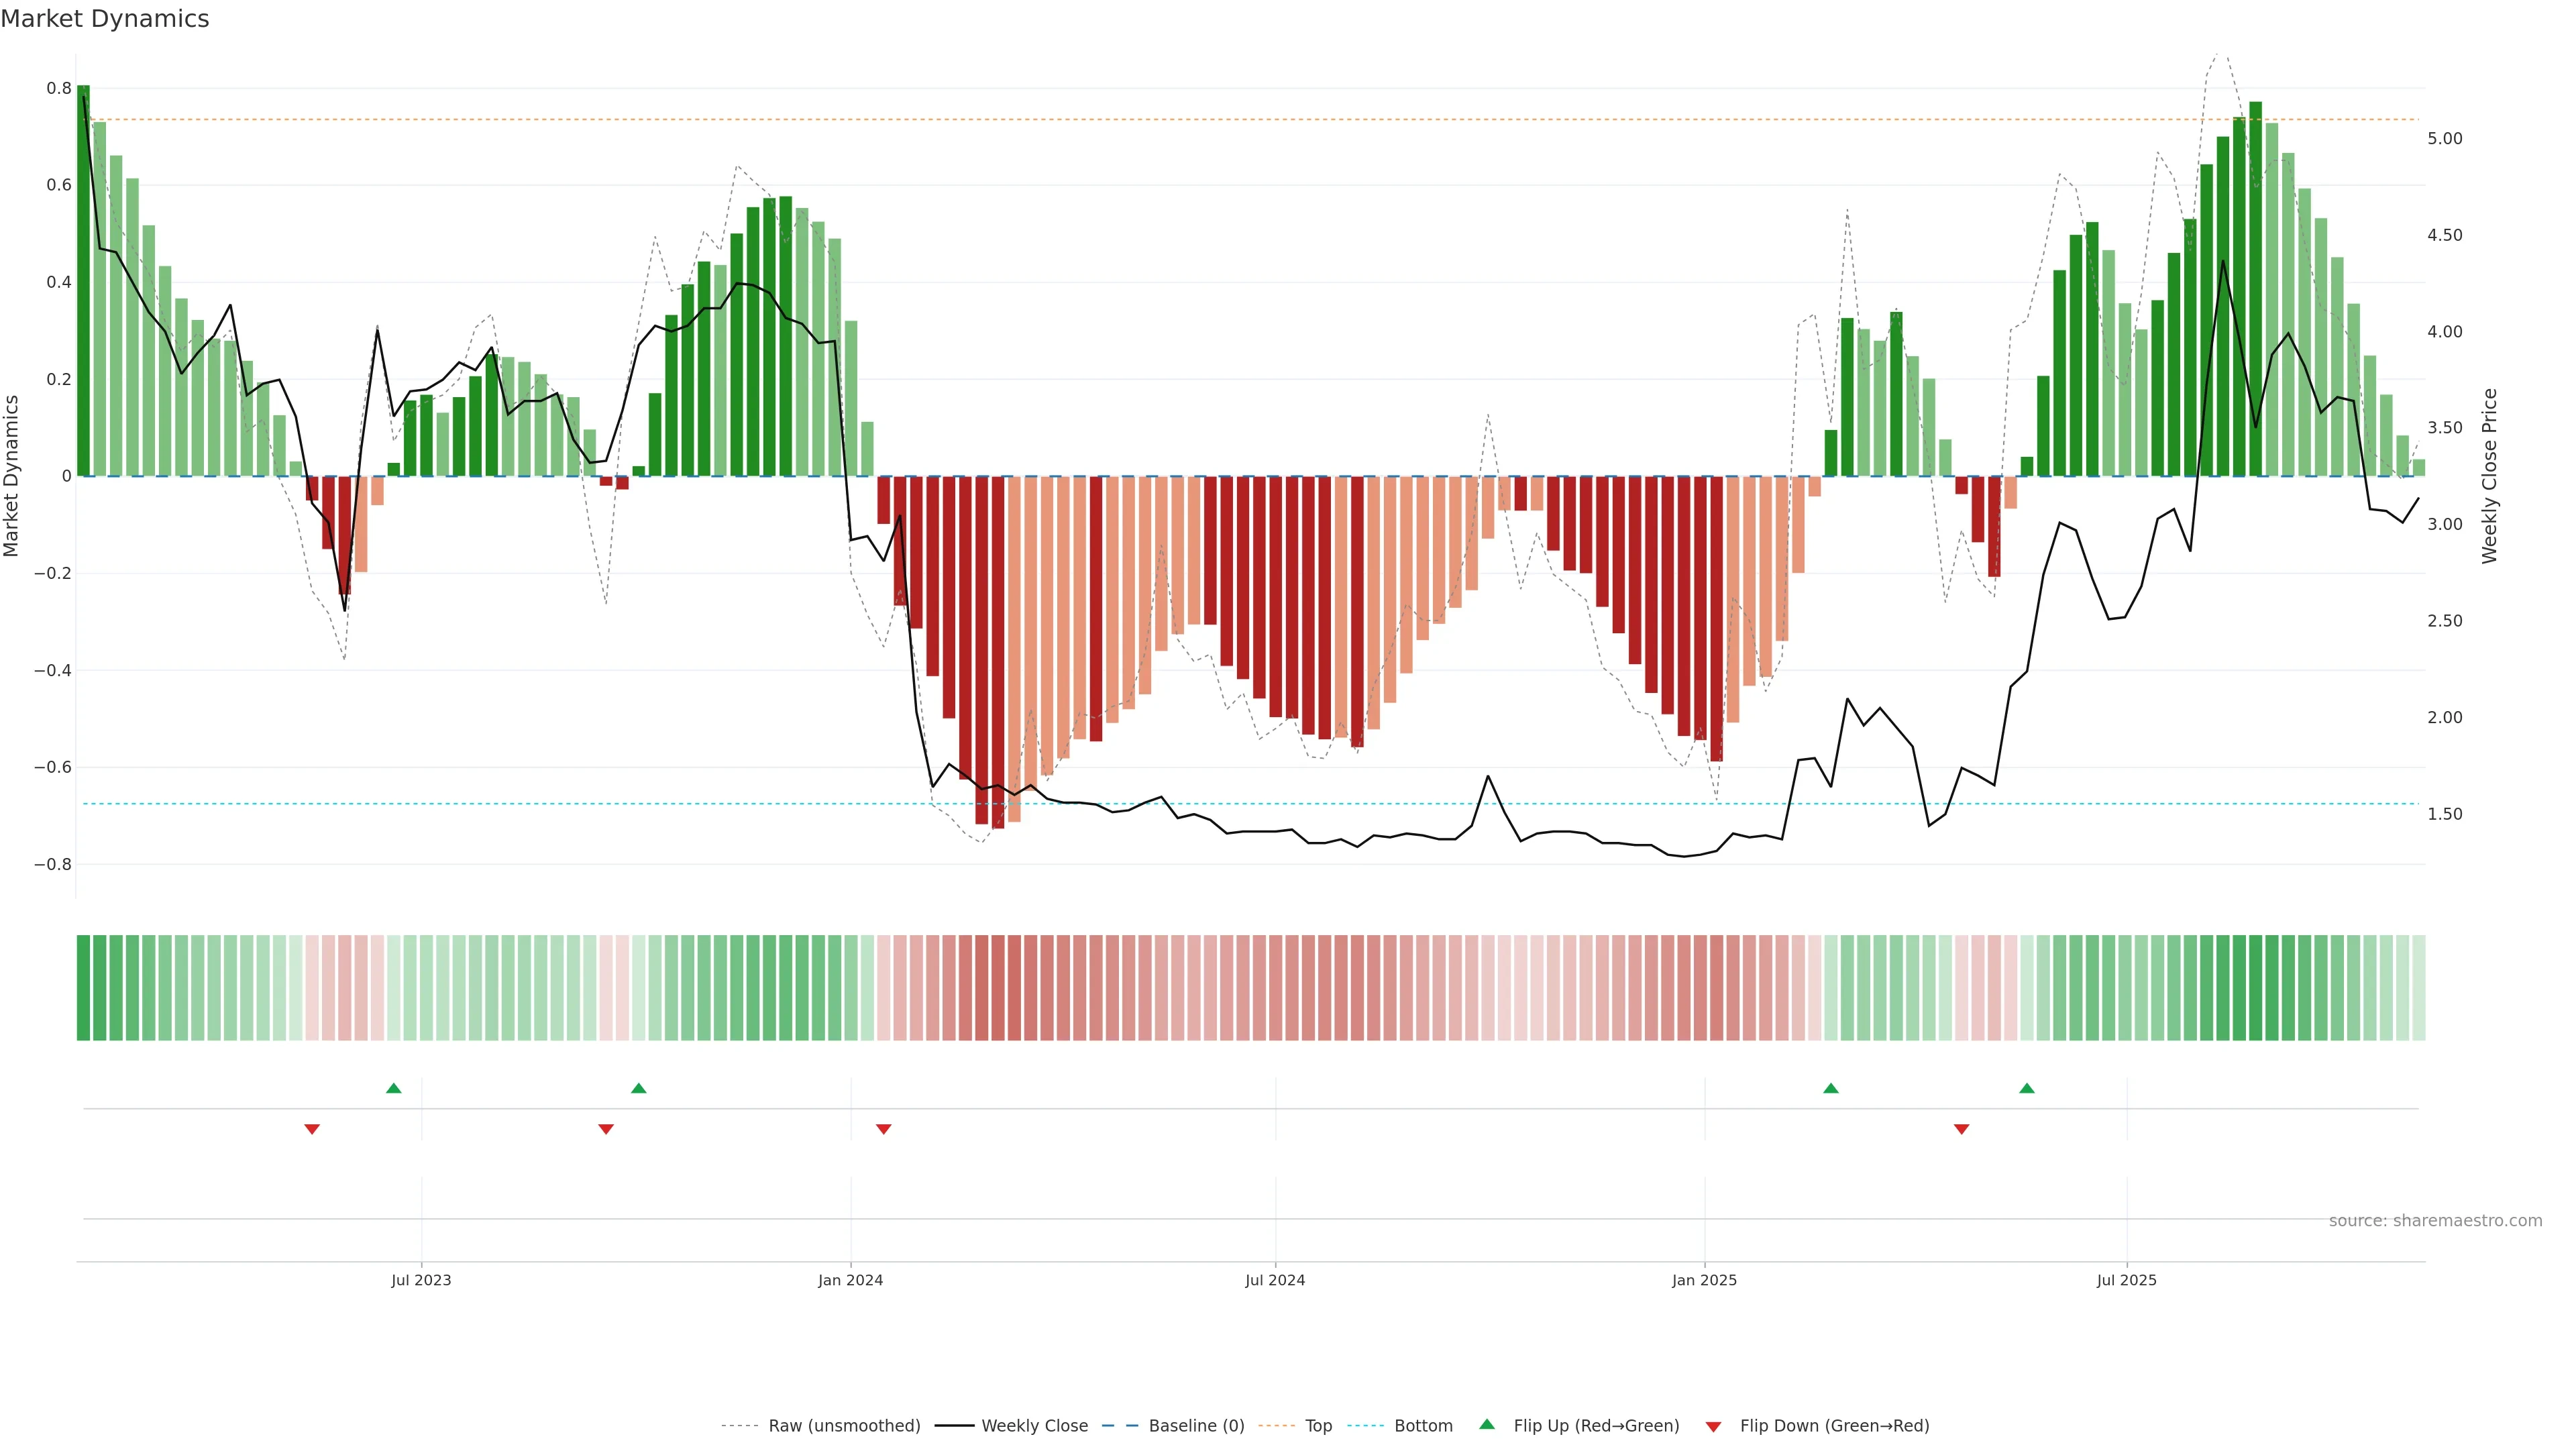The width and height of the screenshot is (2576, 1449).
Task: Click the red flip-down marker just after Jan 2024
Action: [x=884, y=1129]
